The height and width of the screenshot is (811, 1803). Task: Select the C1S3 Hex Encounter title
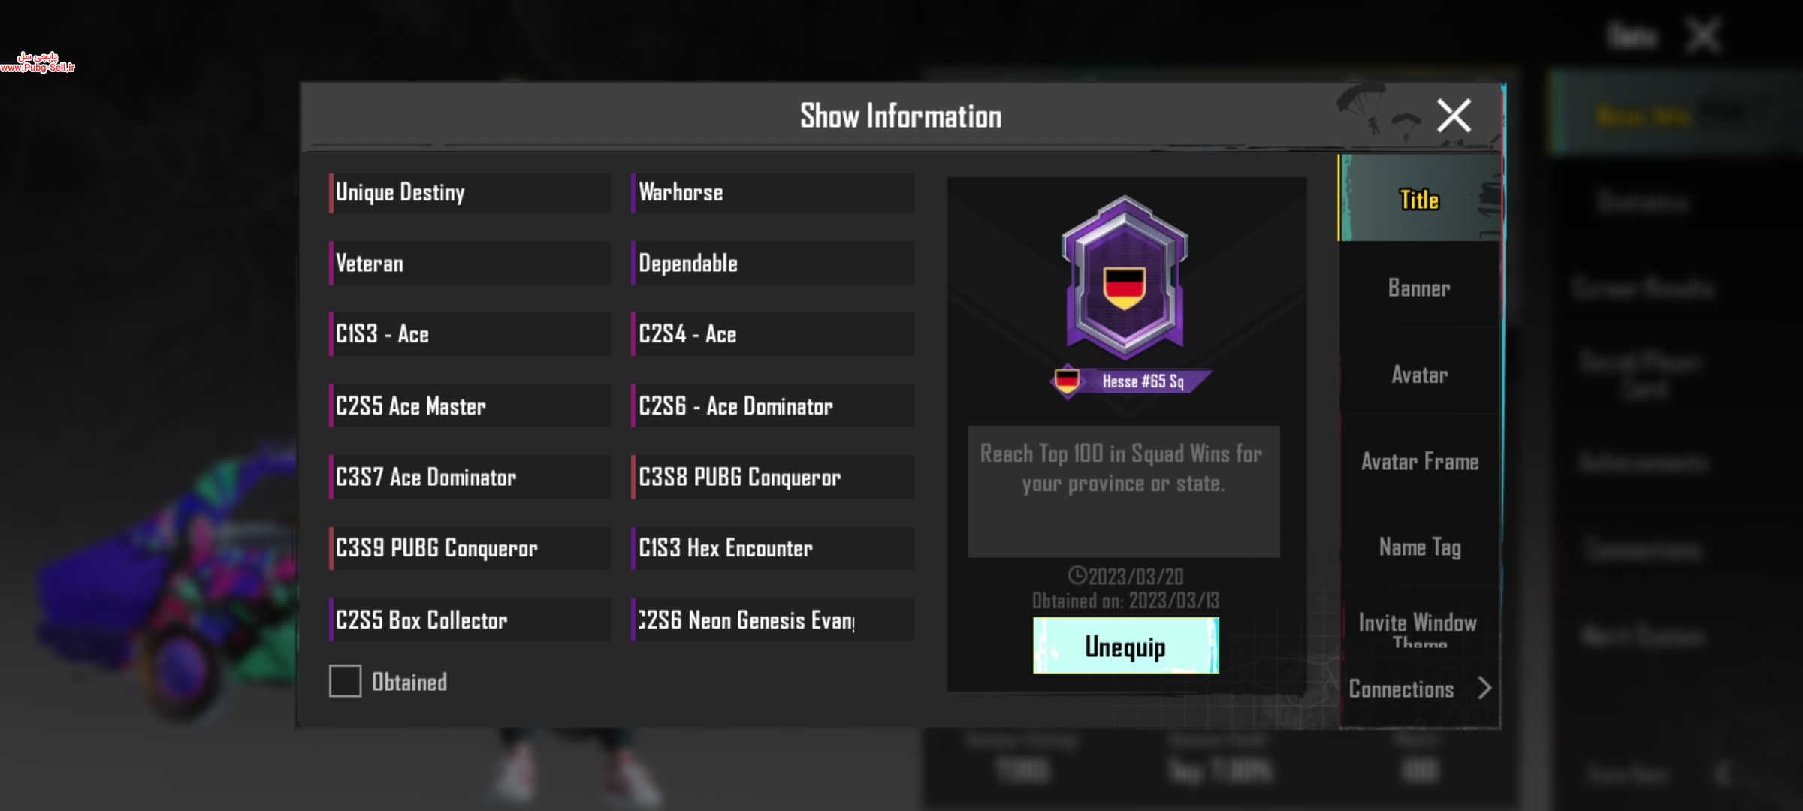click(772, 548)
